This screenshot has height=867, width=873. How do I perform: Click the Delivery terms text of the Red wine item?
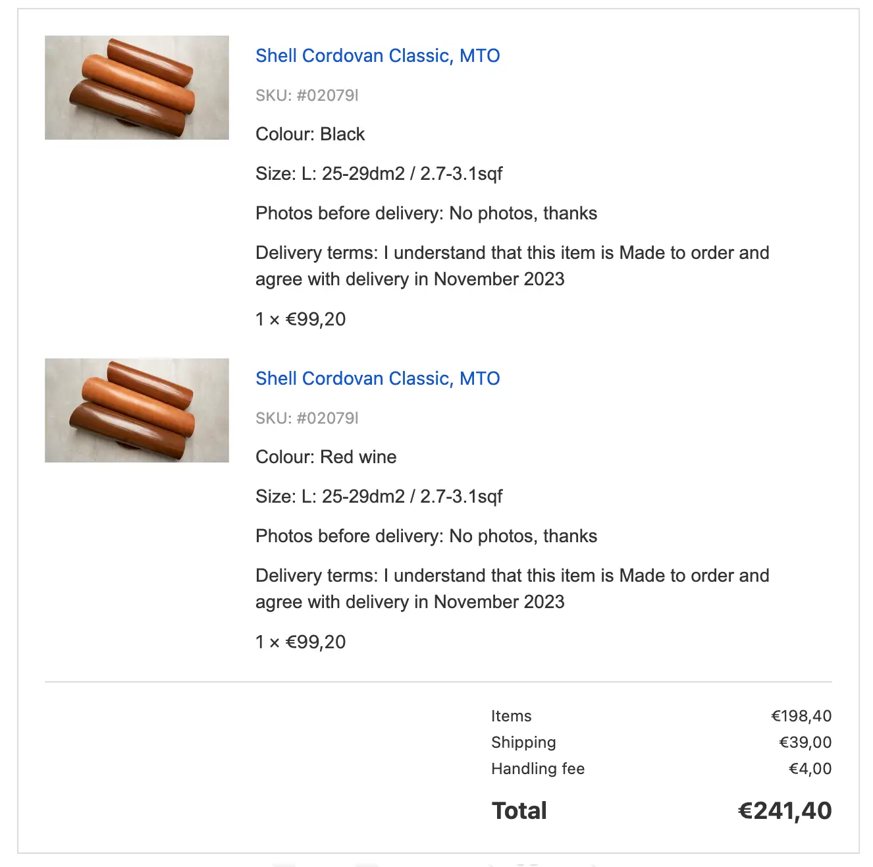click(512, 589)
